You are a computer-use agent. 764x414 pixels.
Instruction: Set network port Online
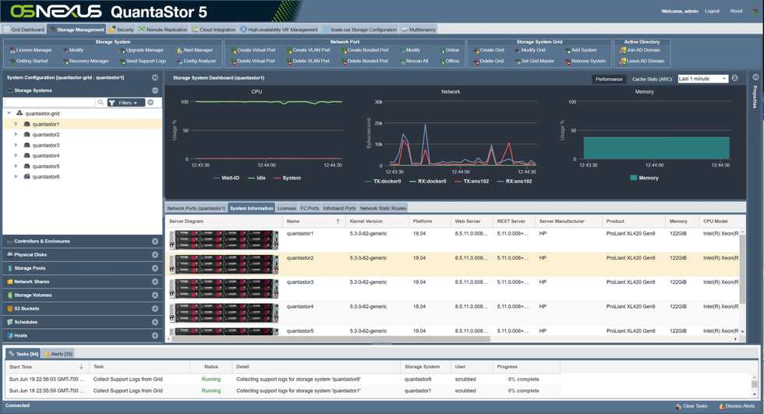click(x=449, y=50)
